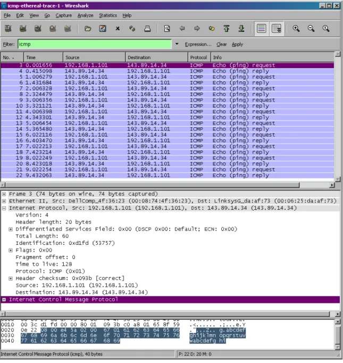Select packet 4 at time 0.415098
The width and height of the screenshot is (343, 363).
pyautogui.click(x=167, y=71)
